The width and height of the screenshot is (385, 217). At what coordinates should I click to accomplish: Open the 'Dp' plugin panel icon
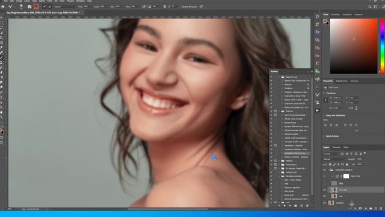pos(317,48)
